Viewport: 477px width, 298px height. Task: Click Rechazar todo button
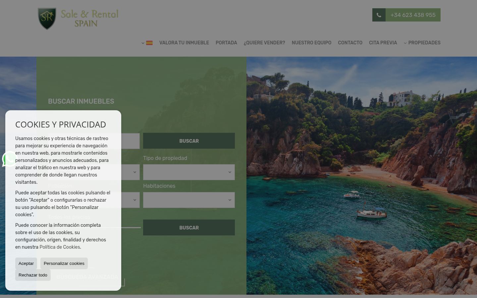coord(33,275)
